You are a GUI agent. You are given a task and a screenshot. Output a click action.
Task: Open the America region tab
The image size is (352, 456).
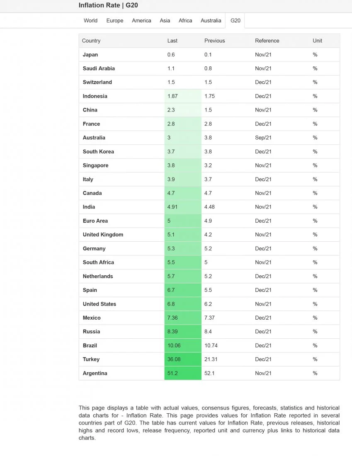pos(141,20)
